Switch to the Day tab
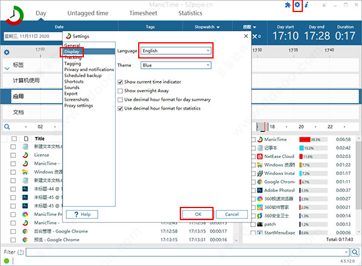The width and height of the screenshot is (362, 266). coord(41,13)
